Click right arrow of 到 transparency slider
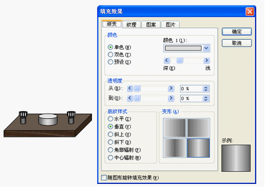The height and width of the screenshot is (187, 265). (x=171, y=98)
